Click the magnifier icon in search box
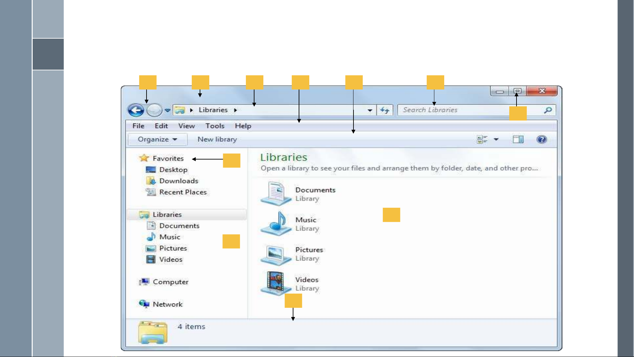This screenshot has height=357, width=634. point(548,110)
